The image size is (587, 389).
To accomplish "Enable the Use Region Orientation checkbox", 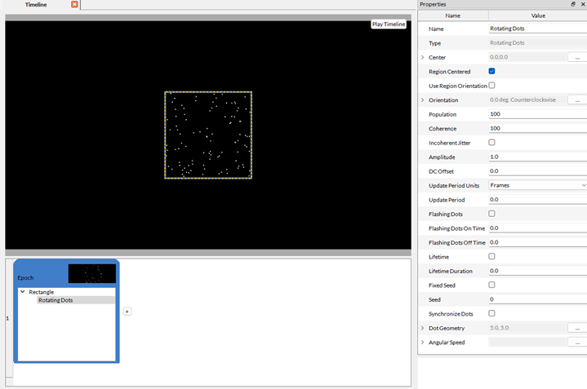I will 491,86.
